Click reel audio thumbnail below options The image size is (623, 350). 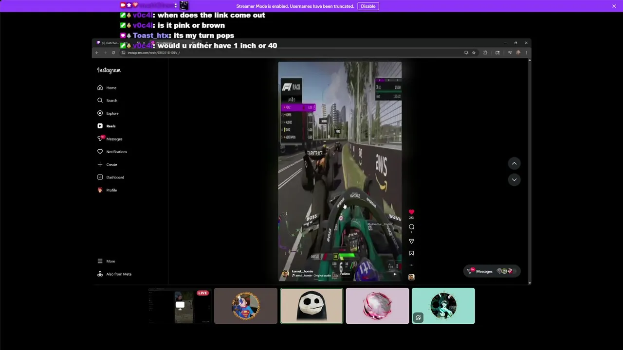point(411,277)
